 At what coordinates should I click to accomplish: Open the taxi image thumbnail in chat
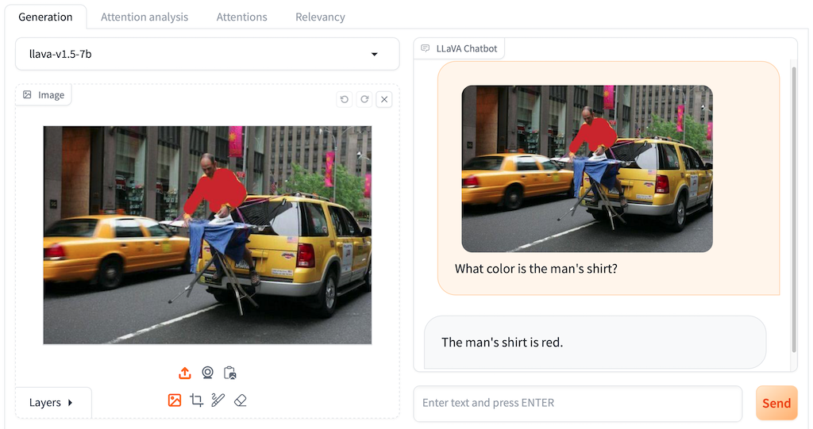point(587,169)
